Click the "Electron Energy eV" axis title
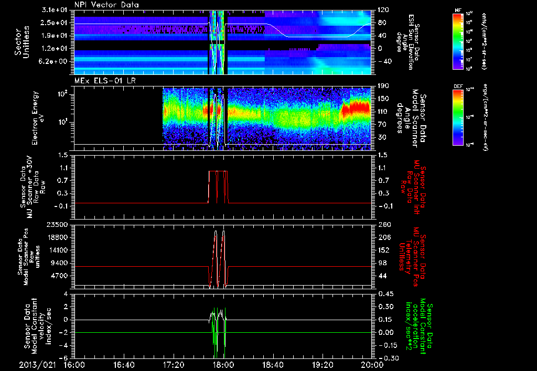The height and width of the screenshot is (371, 537). 39,118
